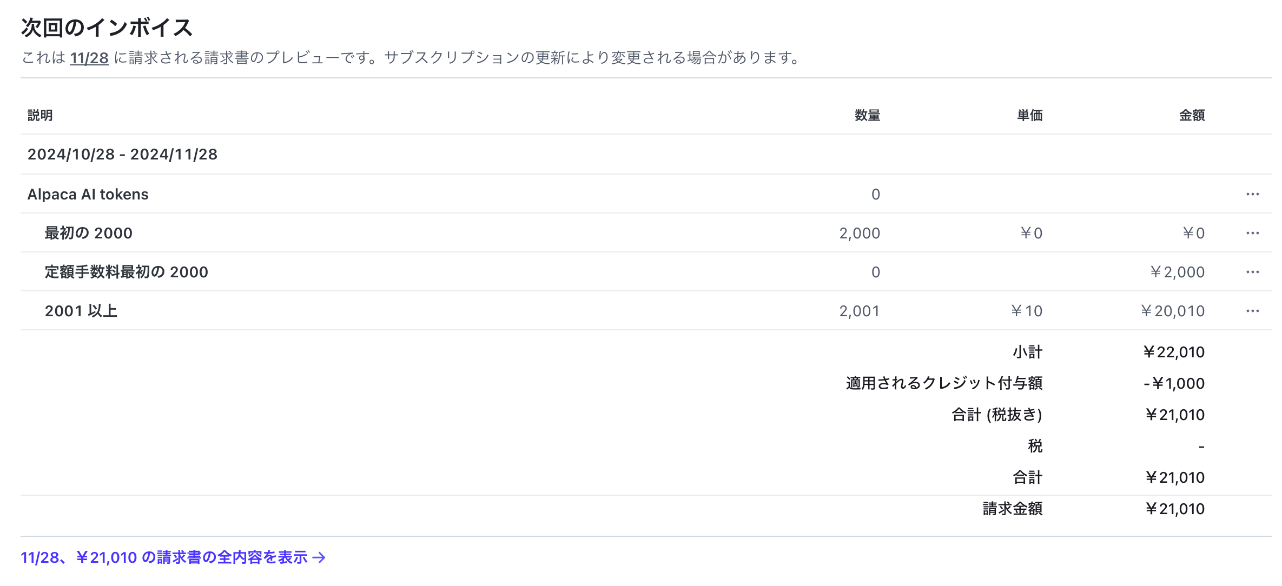The width and height of the screenshot is (1282, 586).
Task: Open the underlined 11/28 date link
Action: 90,57
